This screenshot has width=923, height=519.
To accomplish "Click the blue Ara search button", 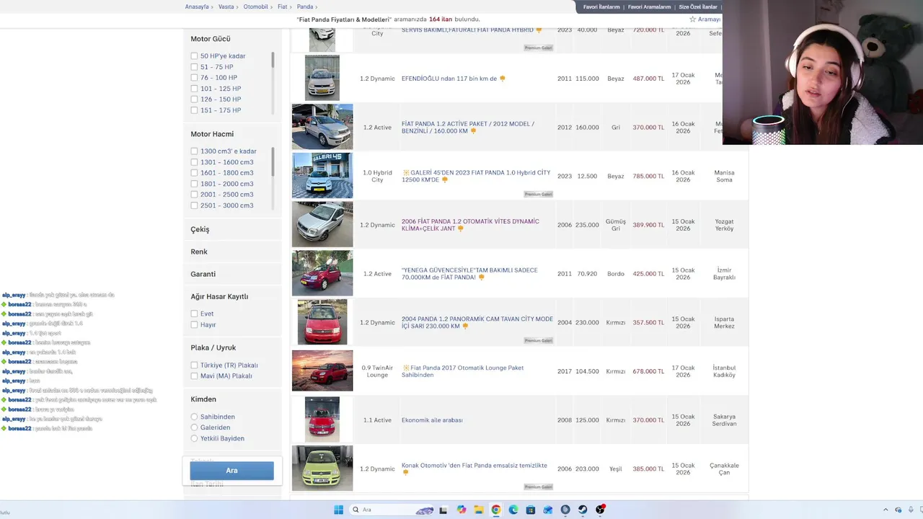I will pyautogui.click(x=231, y=471).
